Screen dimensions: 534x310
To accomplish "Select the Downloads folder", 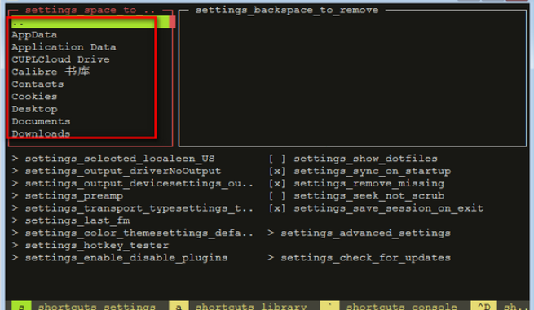I will (x=41, y=133).
